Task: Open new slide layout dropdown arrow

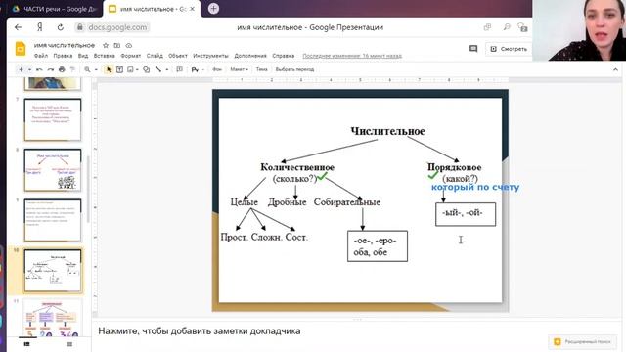Action: (29, 69)
